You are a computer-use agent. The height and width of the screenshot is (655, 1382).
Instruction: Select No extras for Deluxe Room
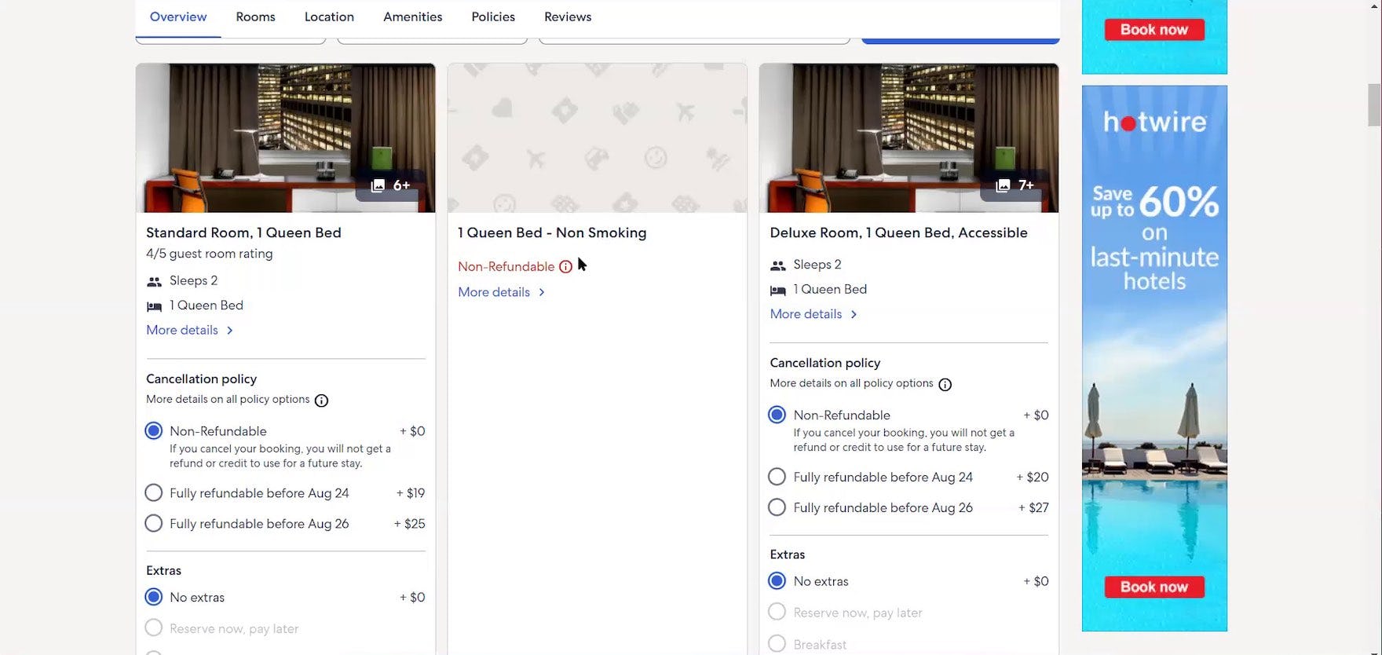click(777, 581)
